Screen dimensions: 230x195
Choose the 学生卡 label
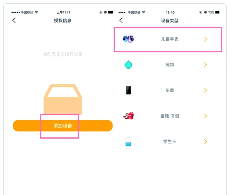coord(170,142)
